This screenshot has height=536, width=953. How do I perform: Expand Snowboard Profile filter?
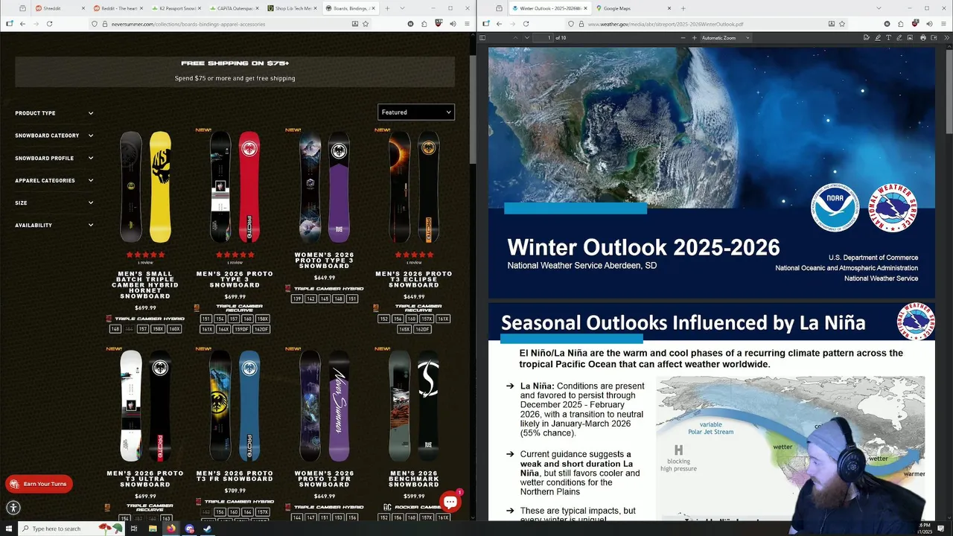click(54, 158)
